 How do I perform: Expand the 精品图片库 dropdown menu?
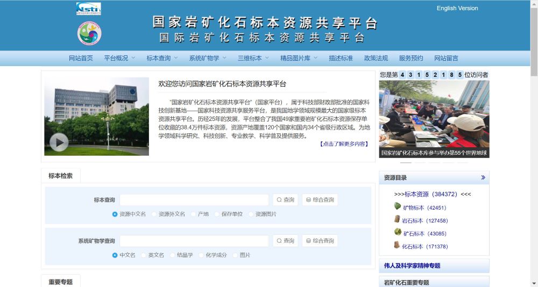[299, 58]
